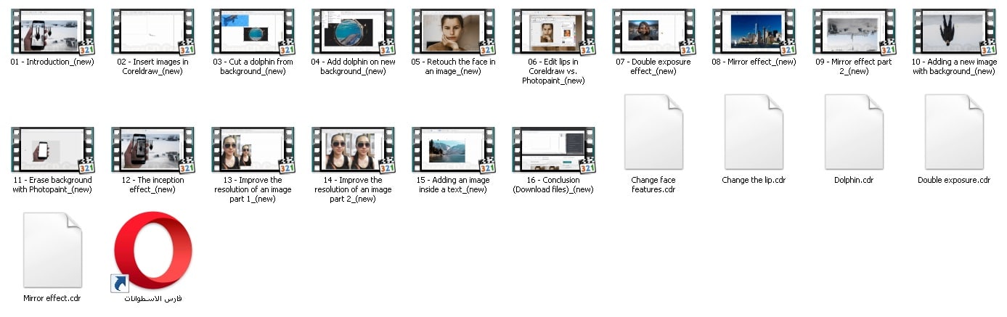Click the Change the lip.cdr file icon
This screenshot has width=1007, height=317.
(754, 132)
